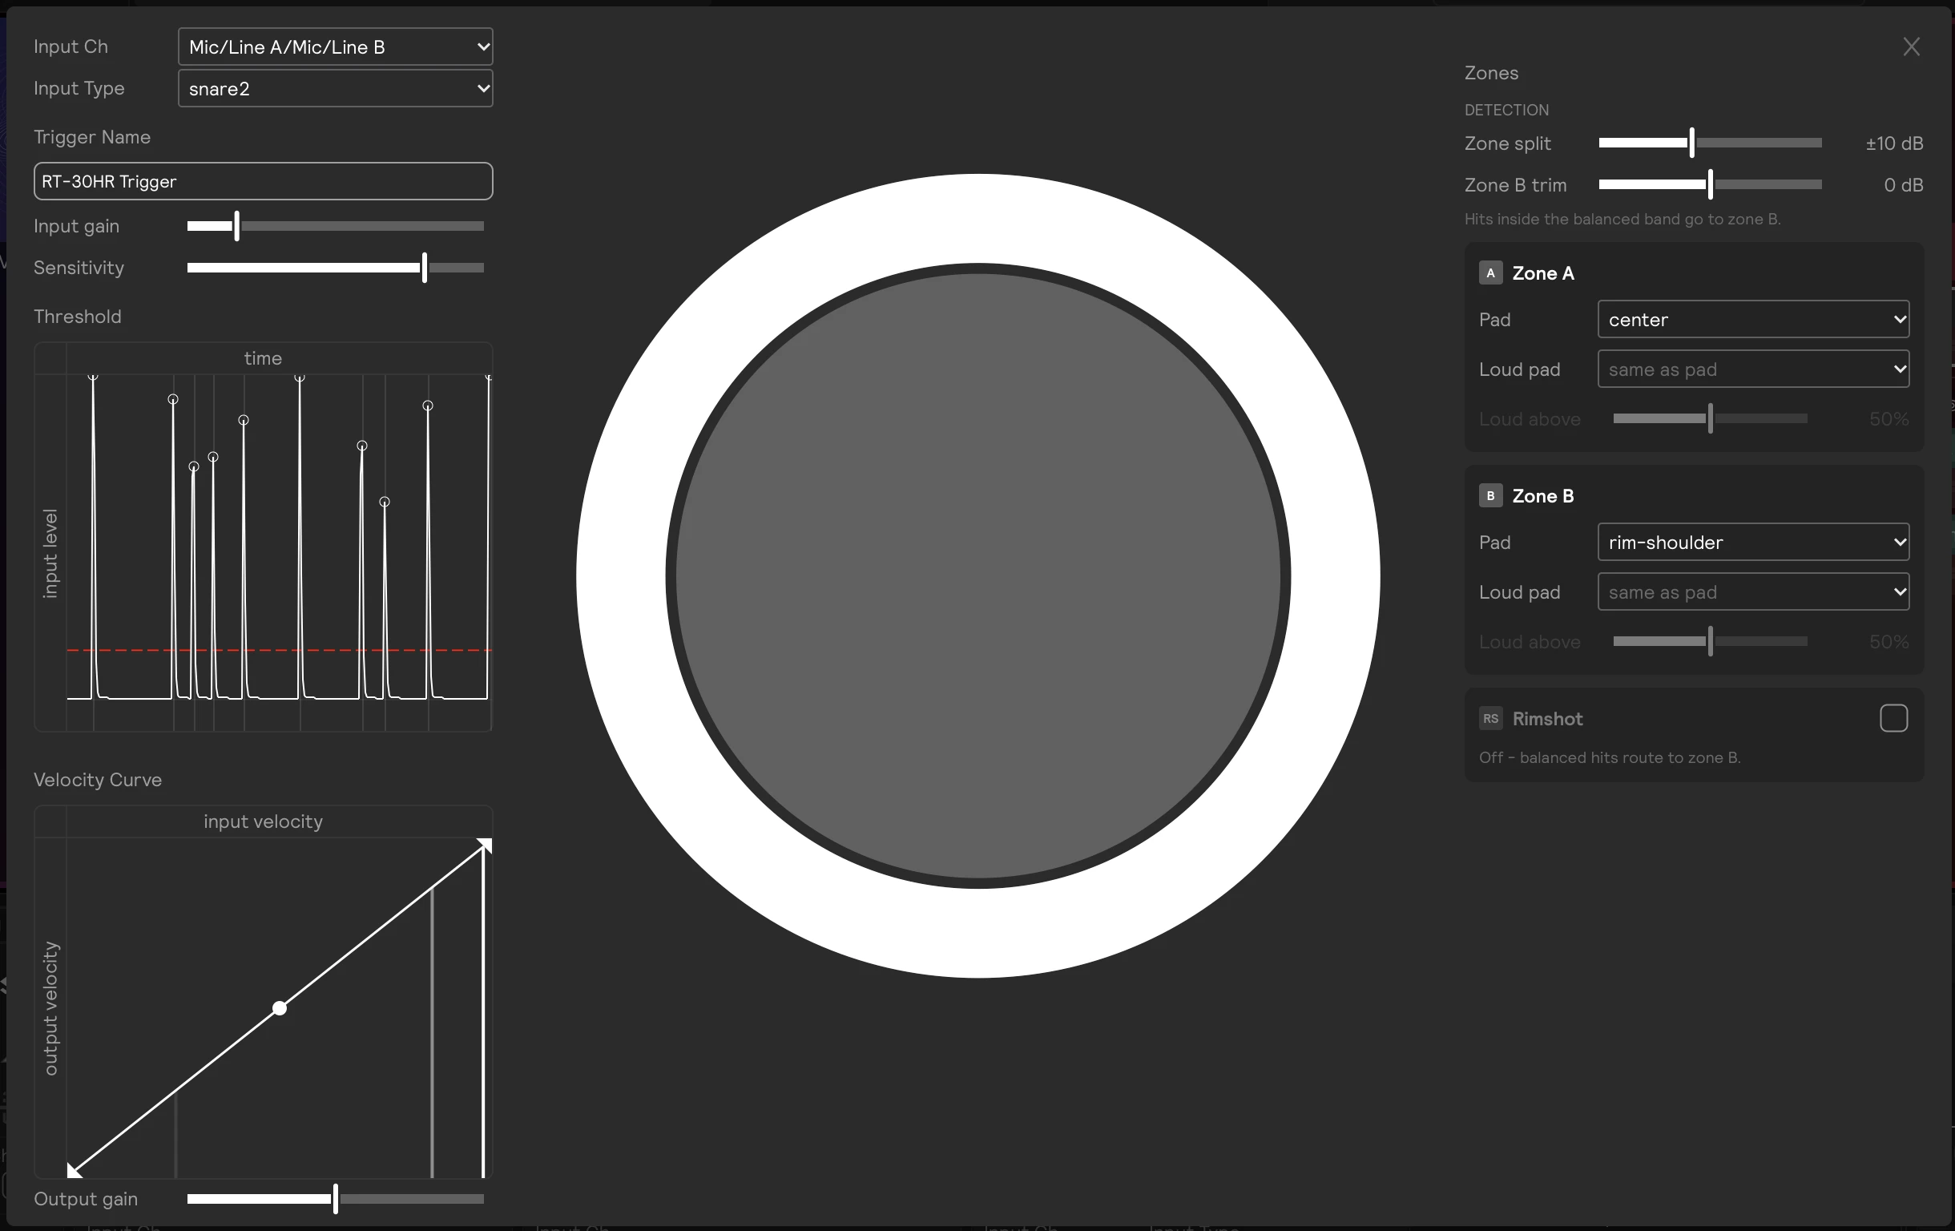
Task: Click the RS Rimshot badge icon
Action: tap(1489, 719)
